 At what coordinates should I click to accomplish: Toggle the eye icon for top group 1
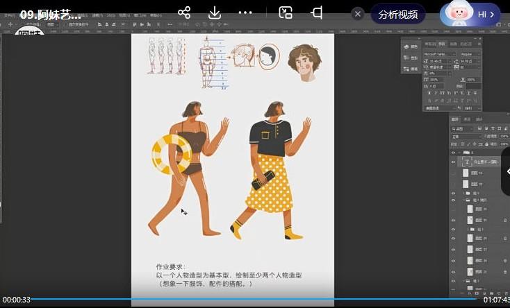pyautogui.click(x=454, y=152)
